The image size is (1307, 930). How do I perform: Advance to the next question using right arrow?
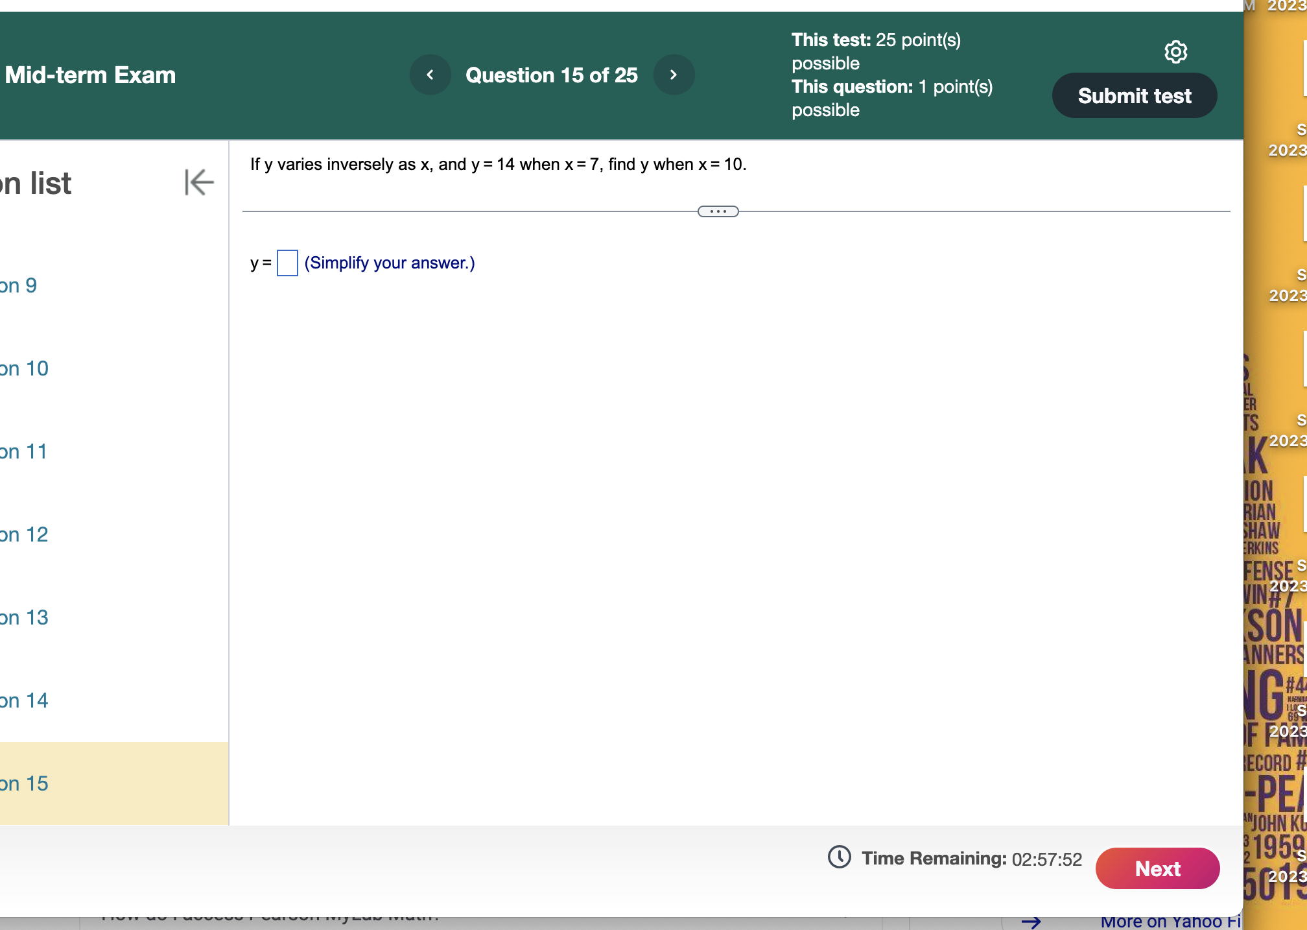click(x=674, y=75)
